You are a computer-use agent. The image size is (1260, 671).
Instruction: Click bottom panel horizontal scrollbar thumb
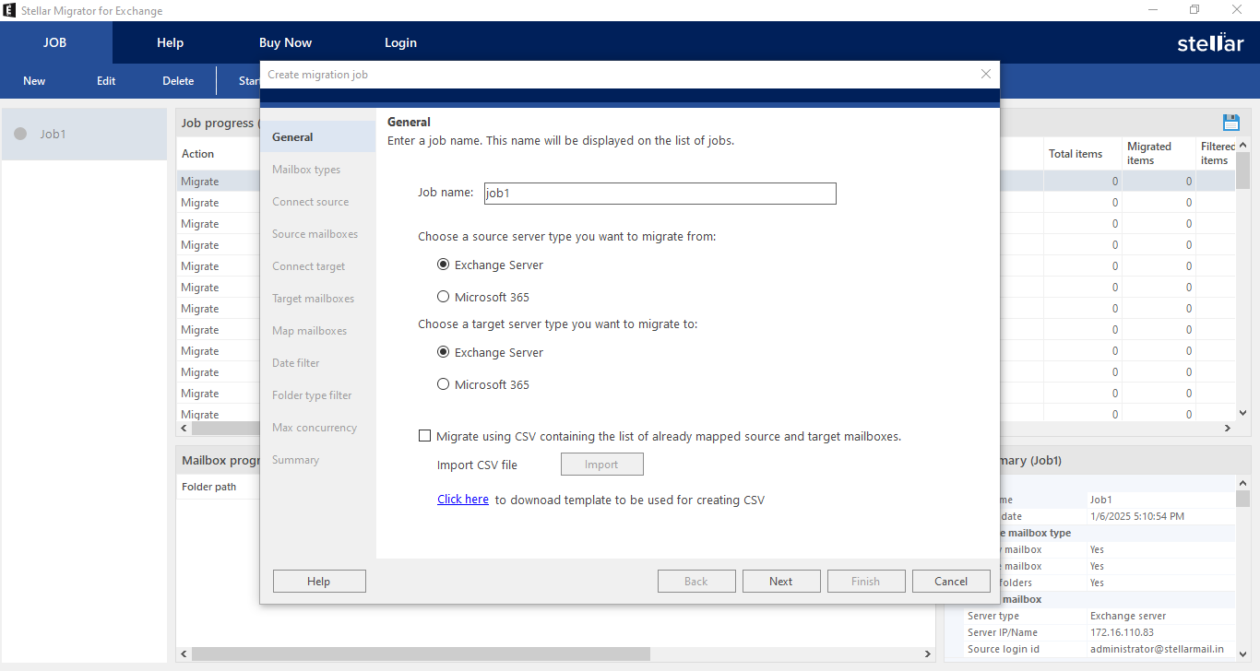421,653
